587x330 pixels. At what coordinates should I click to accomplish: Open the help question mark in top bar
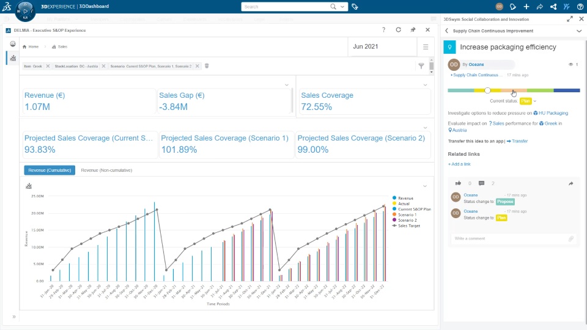click(x=580, y=6)
